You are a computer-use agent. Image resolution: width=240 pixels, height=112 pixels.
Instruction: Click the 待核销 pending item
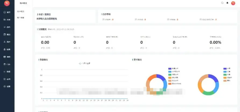click(173, 20)
